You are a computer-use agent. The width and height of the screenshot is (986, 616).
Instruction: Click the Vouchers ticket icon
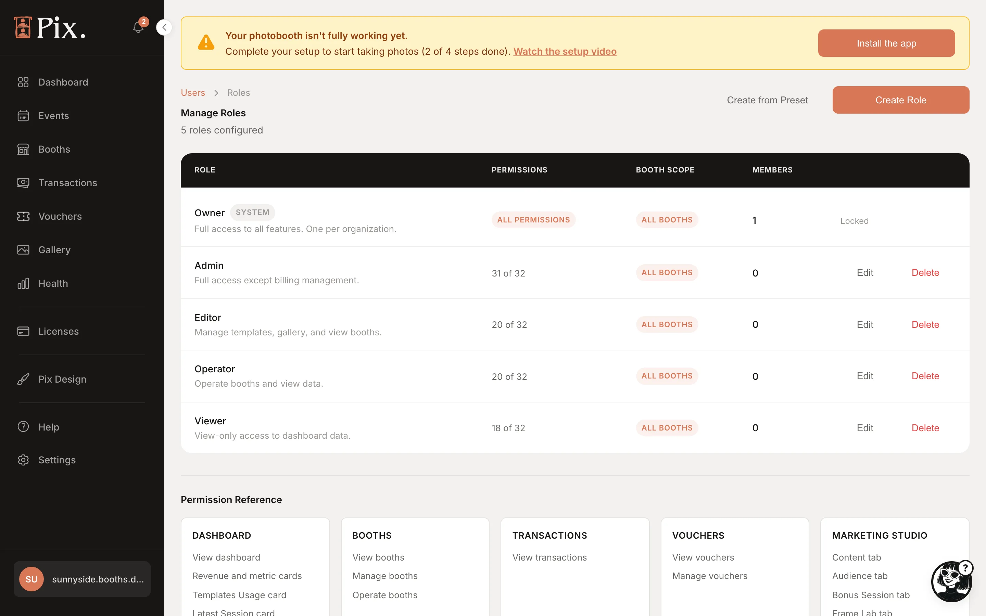coord(23,216)
